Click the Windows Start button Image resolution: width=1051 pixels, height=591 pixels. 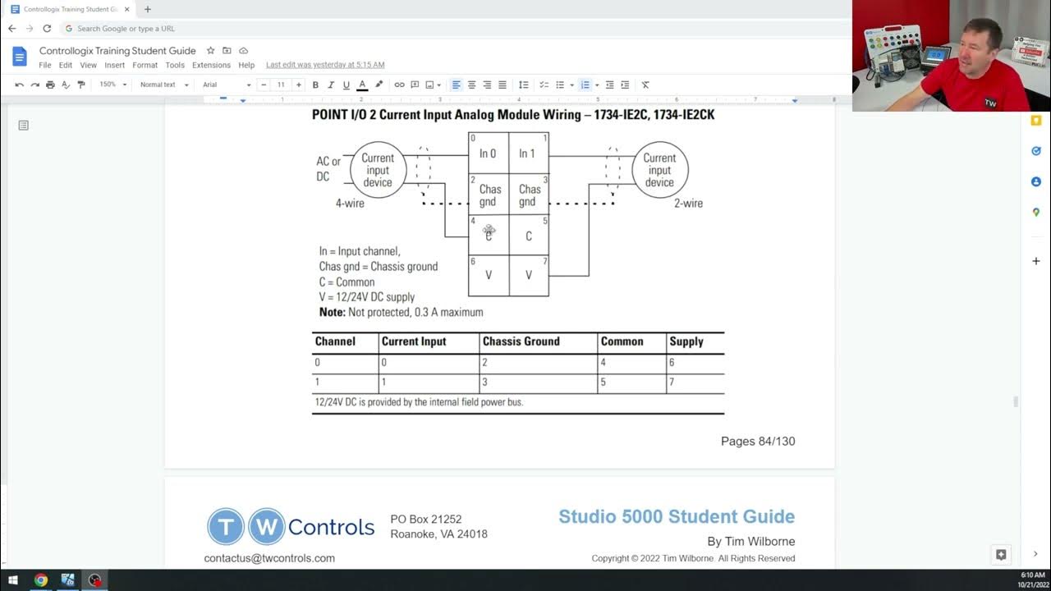pyautogui.click(x=13, y=580)
